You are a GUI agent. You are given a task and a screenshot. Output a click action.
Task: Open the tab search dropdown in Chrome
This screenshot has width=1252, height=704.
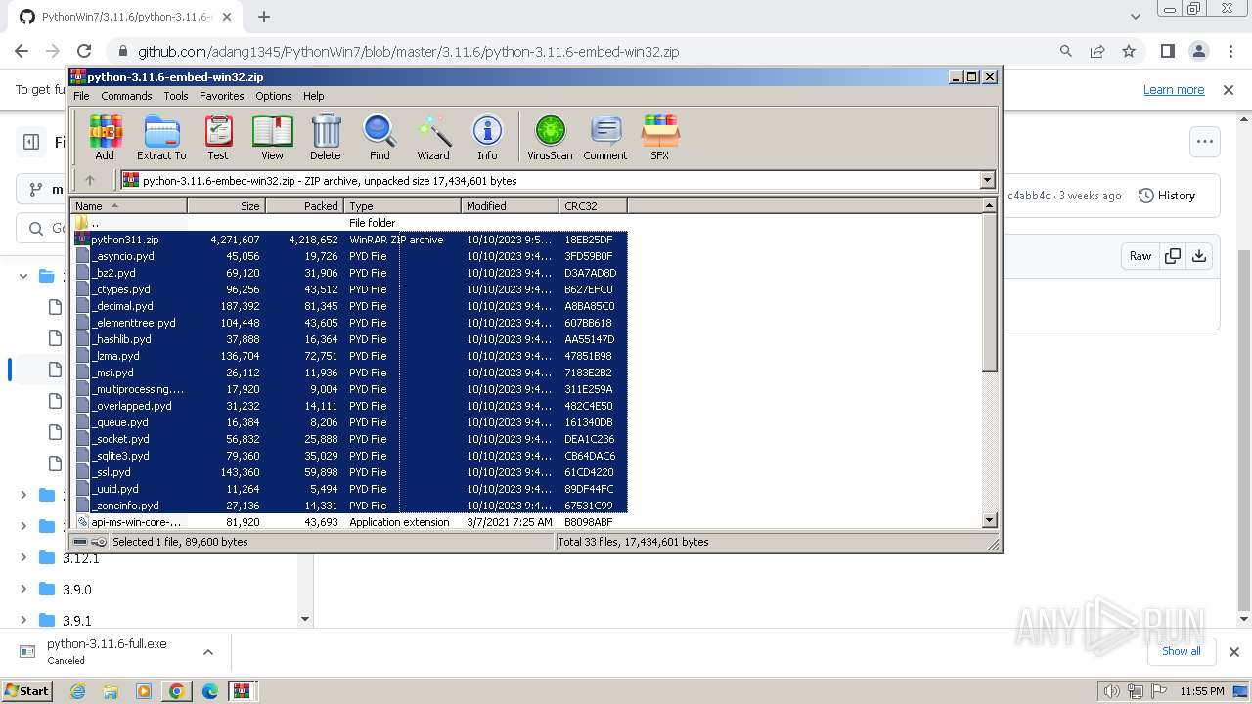pyautogui.click(x=1135, y=17)
